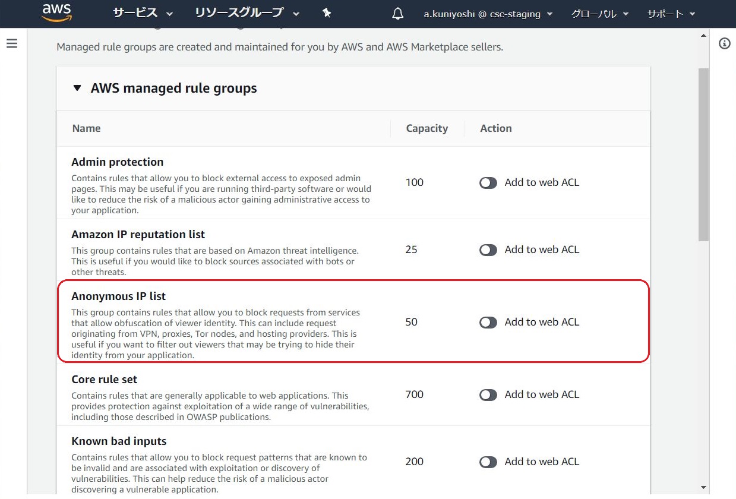Click the pin shortcut icon in navbar
This screenshot has width=736, height=499.
click(327, 14)
